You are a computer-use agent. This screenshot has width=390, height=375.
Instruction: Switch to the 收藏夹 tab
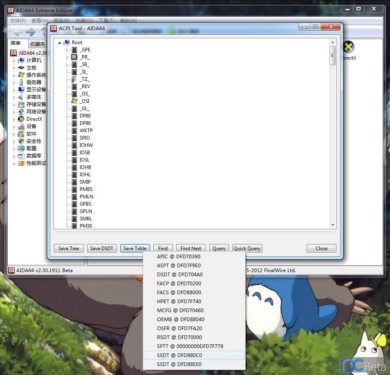37,44
